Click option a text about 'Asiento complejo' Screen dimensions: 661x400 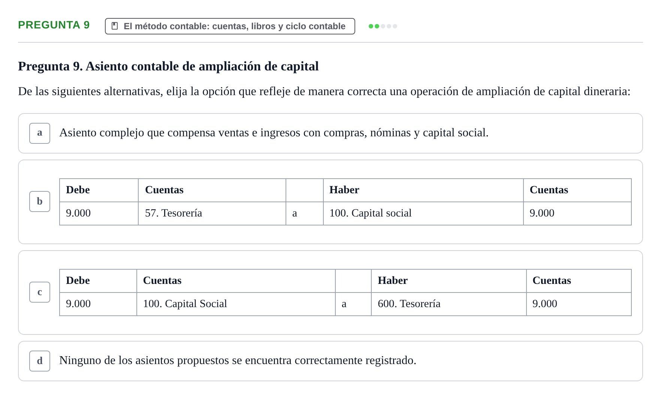click(274, 133)
